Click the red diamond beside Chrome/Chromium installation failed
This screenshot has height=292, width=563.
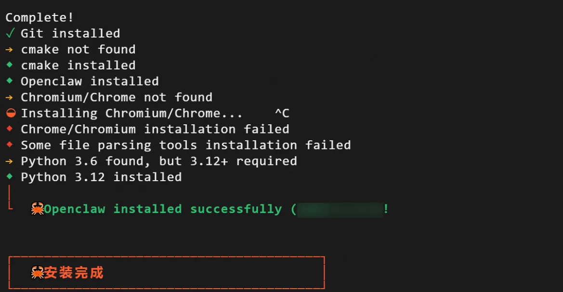coord(10,128)
